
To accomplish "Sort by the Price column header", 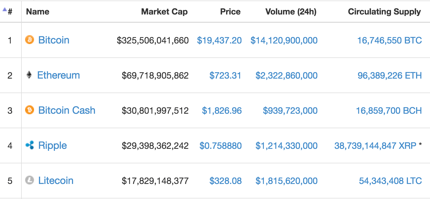I will point(230,12).
